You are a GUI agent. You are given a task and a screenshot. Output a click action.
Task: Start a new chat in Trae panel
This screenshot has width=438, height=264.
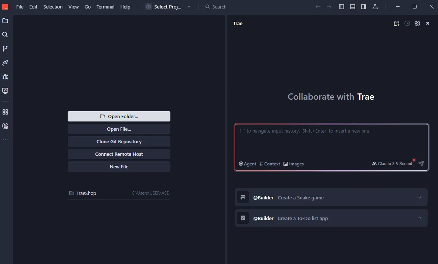pyautogui.click(x=396, y=23)
